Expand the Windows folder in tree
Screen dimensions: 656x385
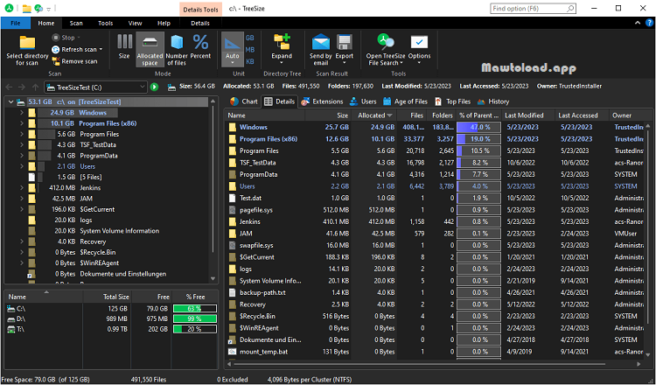point(21,113)
